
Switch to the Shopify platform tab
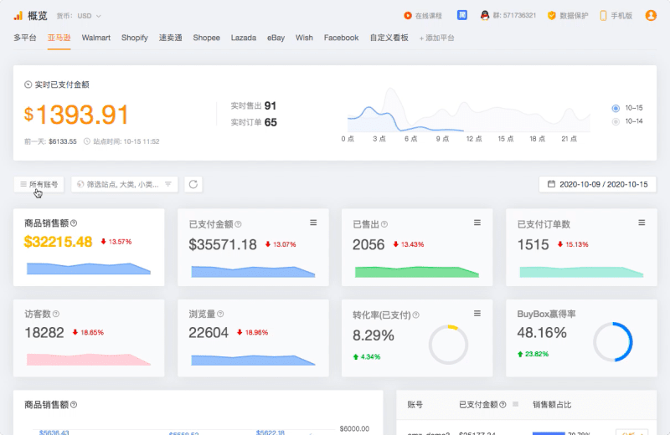click(x=134, y=38)
